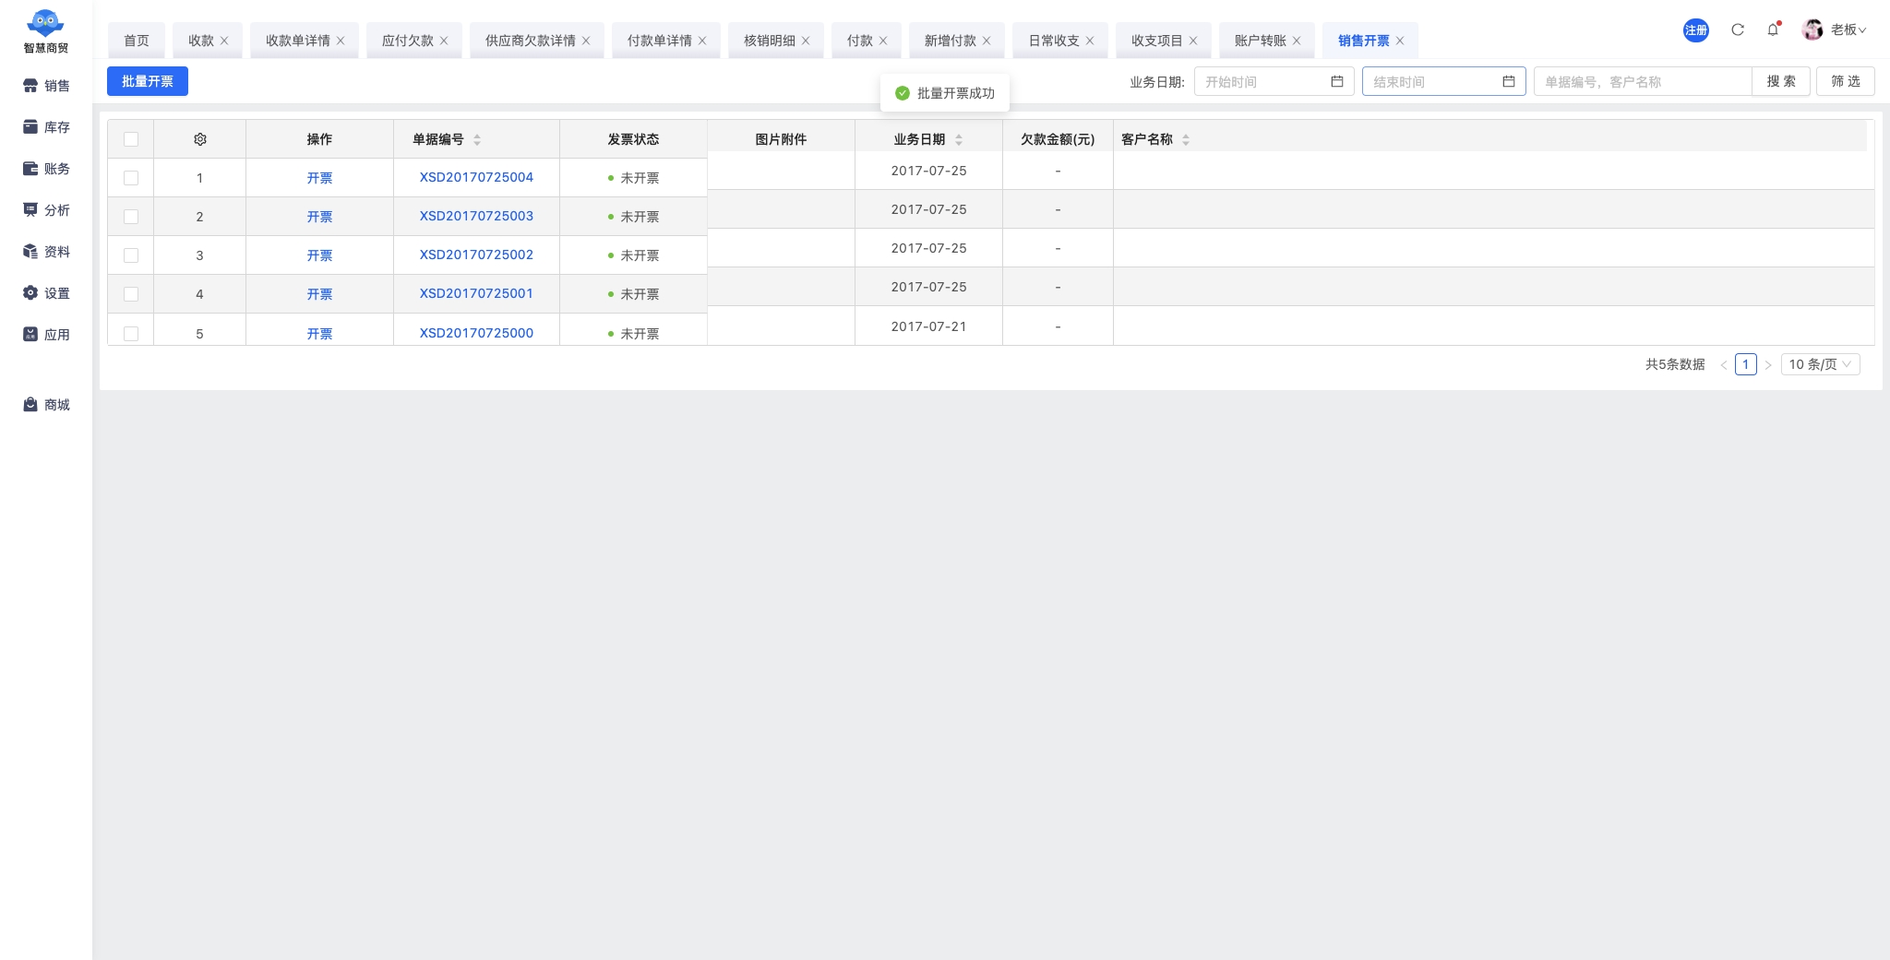Viewport: 1890px width, 960px height.
Task: Close the 核销明细 tab
Action: coord(806,41)
